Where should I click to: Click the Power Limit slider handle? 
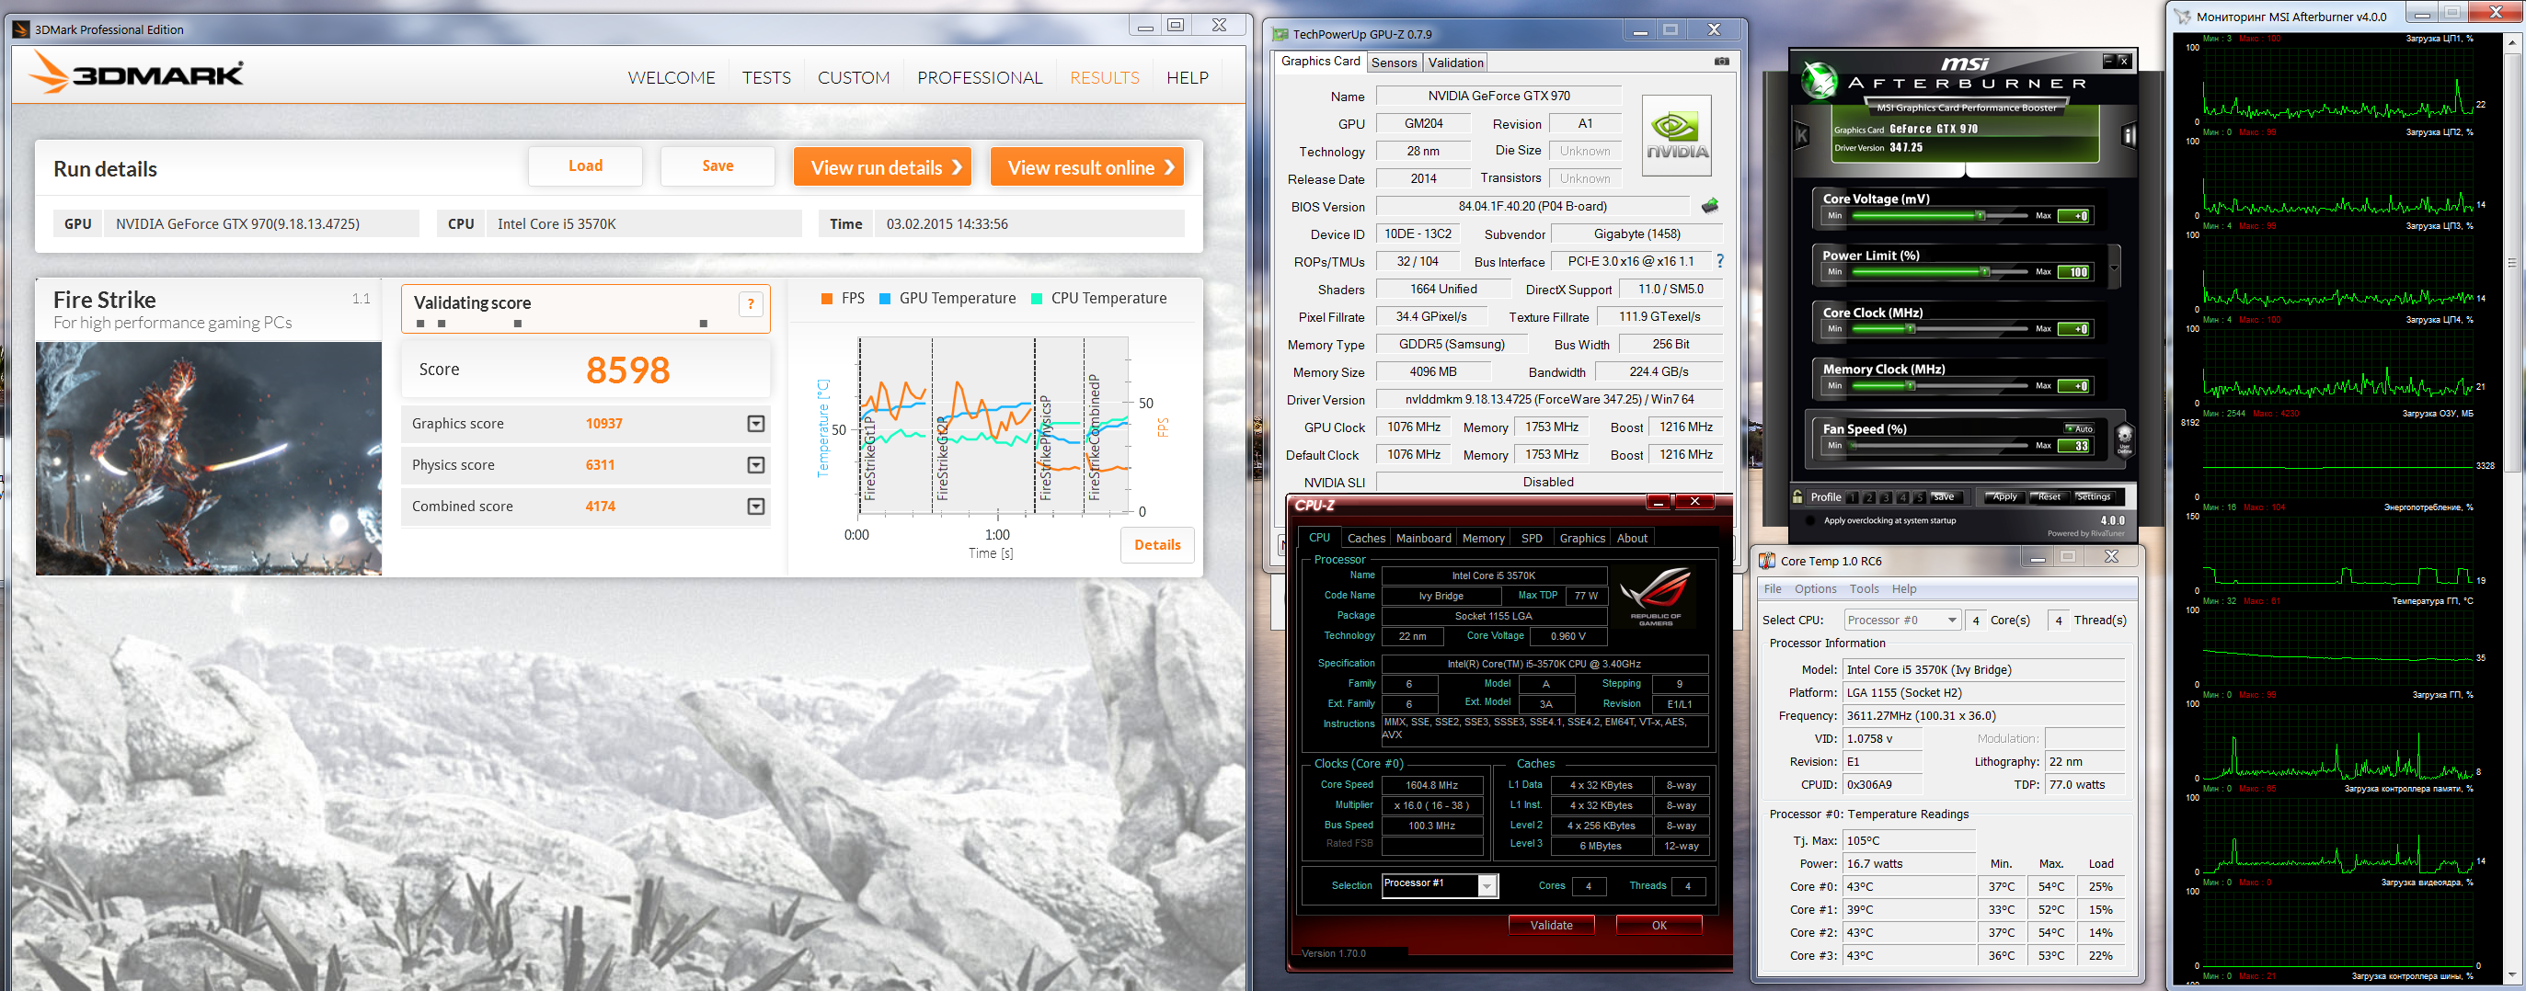1985,271
